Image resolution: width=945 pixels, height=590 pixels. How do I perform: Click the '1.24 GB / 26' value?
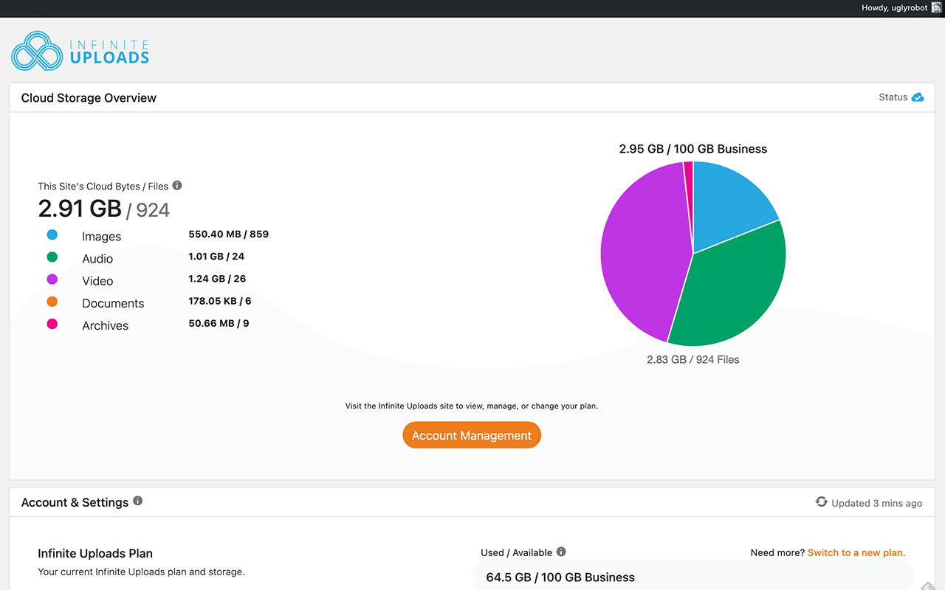(x=217, y=278)
